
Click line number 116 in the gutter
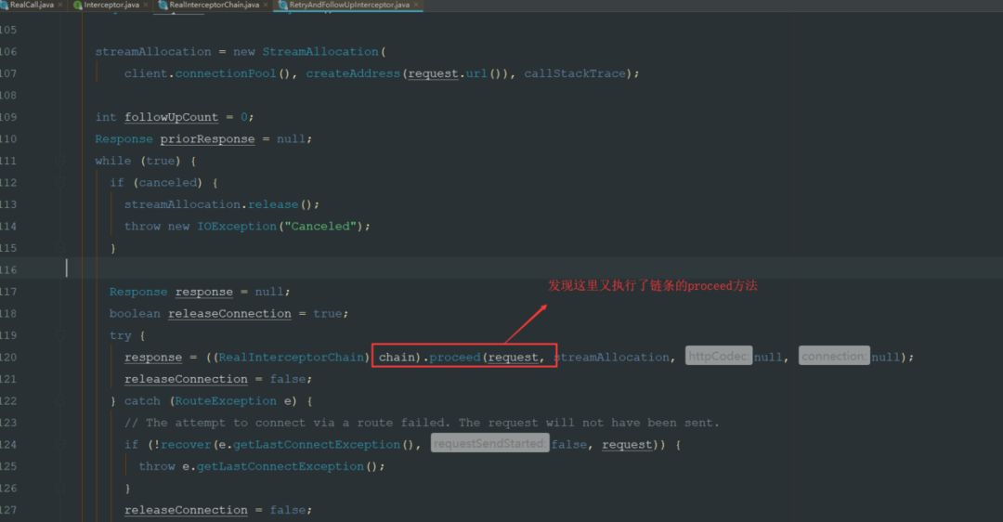(x=8, y=270)
